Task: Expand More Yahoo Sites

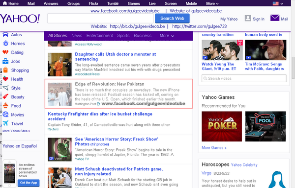Action: 16,131
